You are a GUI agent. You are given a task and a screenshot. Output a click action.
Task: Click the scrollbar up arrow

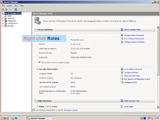tap(158, 27)
